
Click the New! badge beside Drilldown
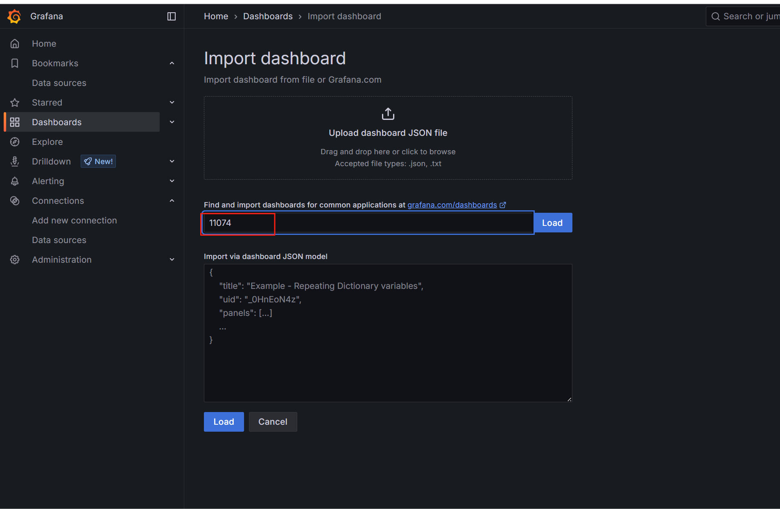point(98,162)
